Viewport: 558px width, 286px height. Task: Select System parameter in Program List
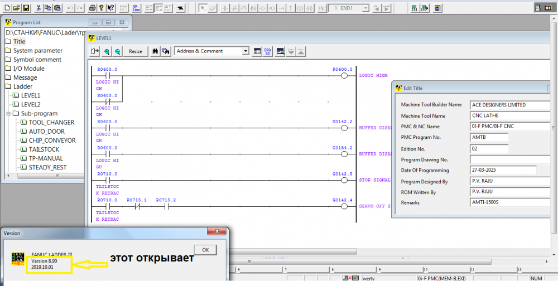(38, 51)
